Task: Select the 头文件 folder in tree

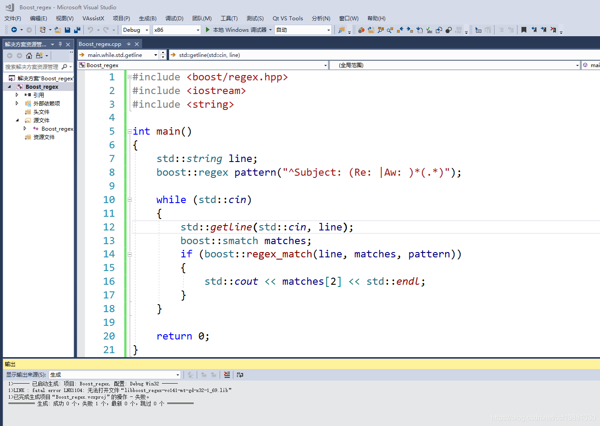Action: 41,112
